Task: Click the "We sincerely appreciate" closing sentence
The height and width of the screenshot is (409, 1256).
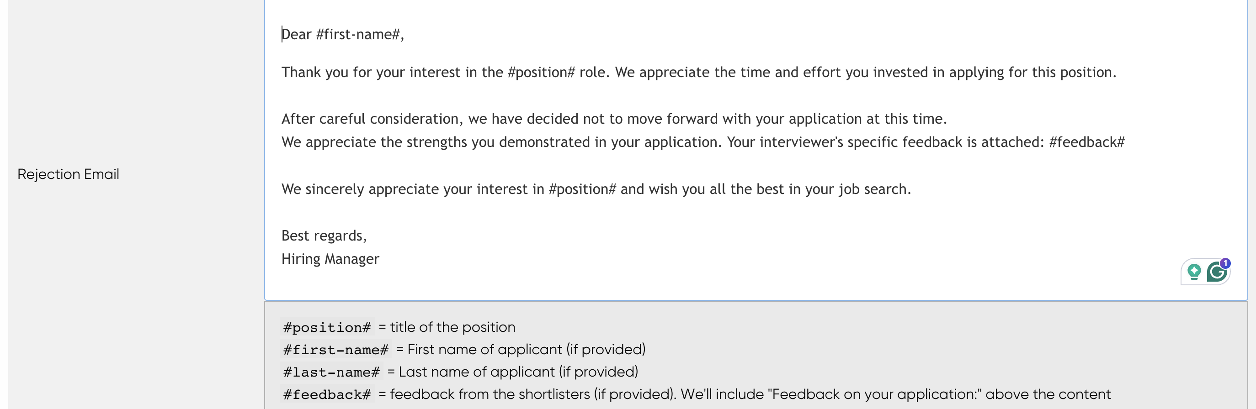Action: pos(596,189)
